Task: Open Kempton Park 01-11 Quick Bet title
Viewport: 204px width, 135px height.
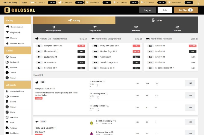Action: point(45,89)
